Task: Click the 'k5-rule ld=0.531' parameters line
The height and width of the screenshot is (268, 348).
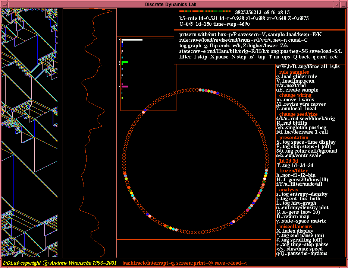Action: pos(244,18)
